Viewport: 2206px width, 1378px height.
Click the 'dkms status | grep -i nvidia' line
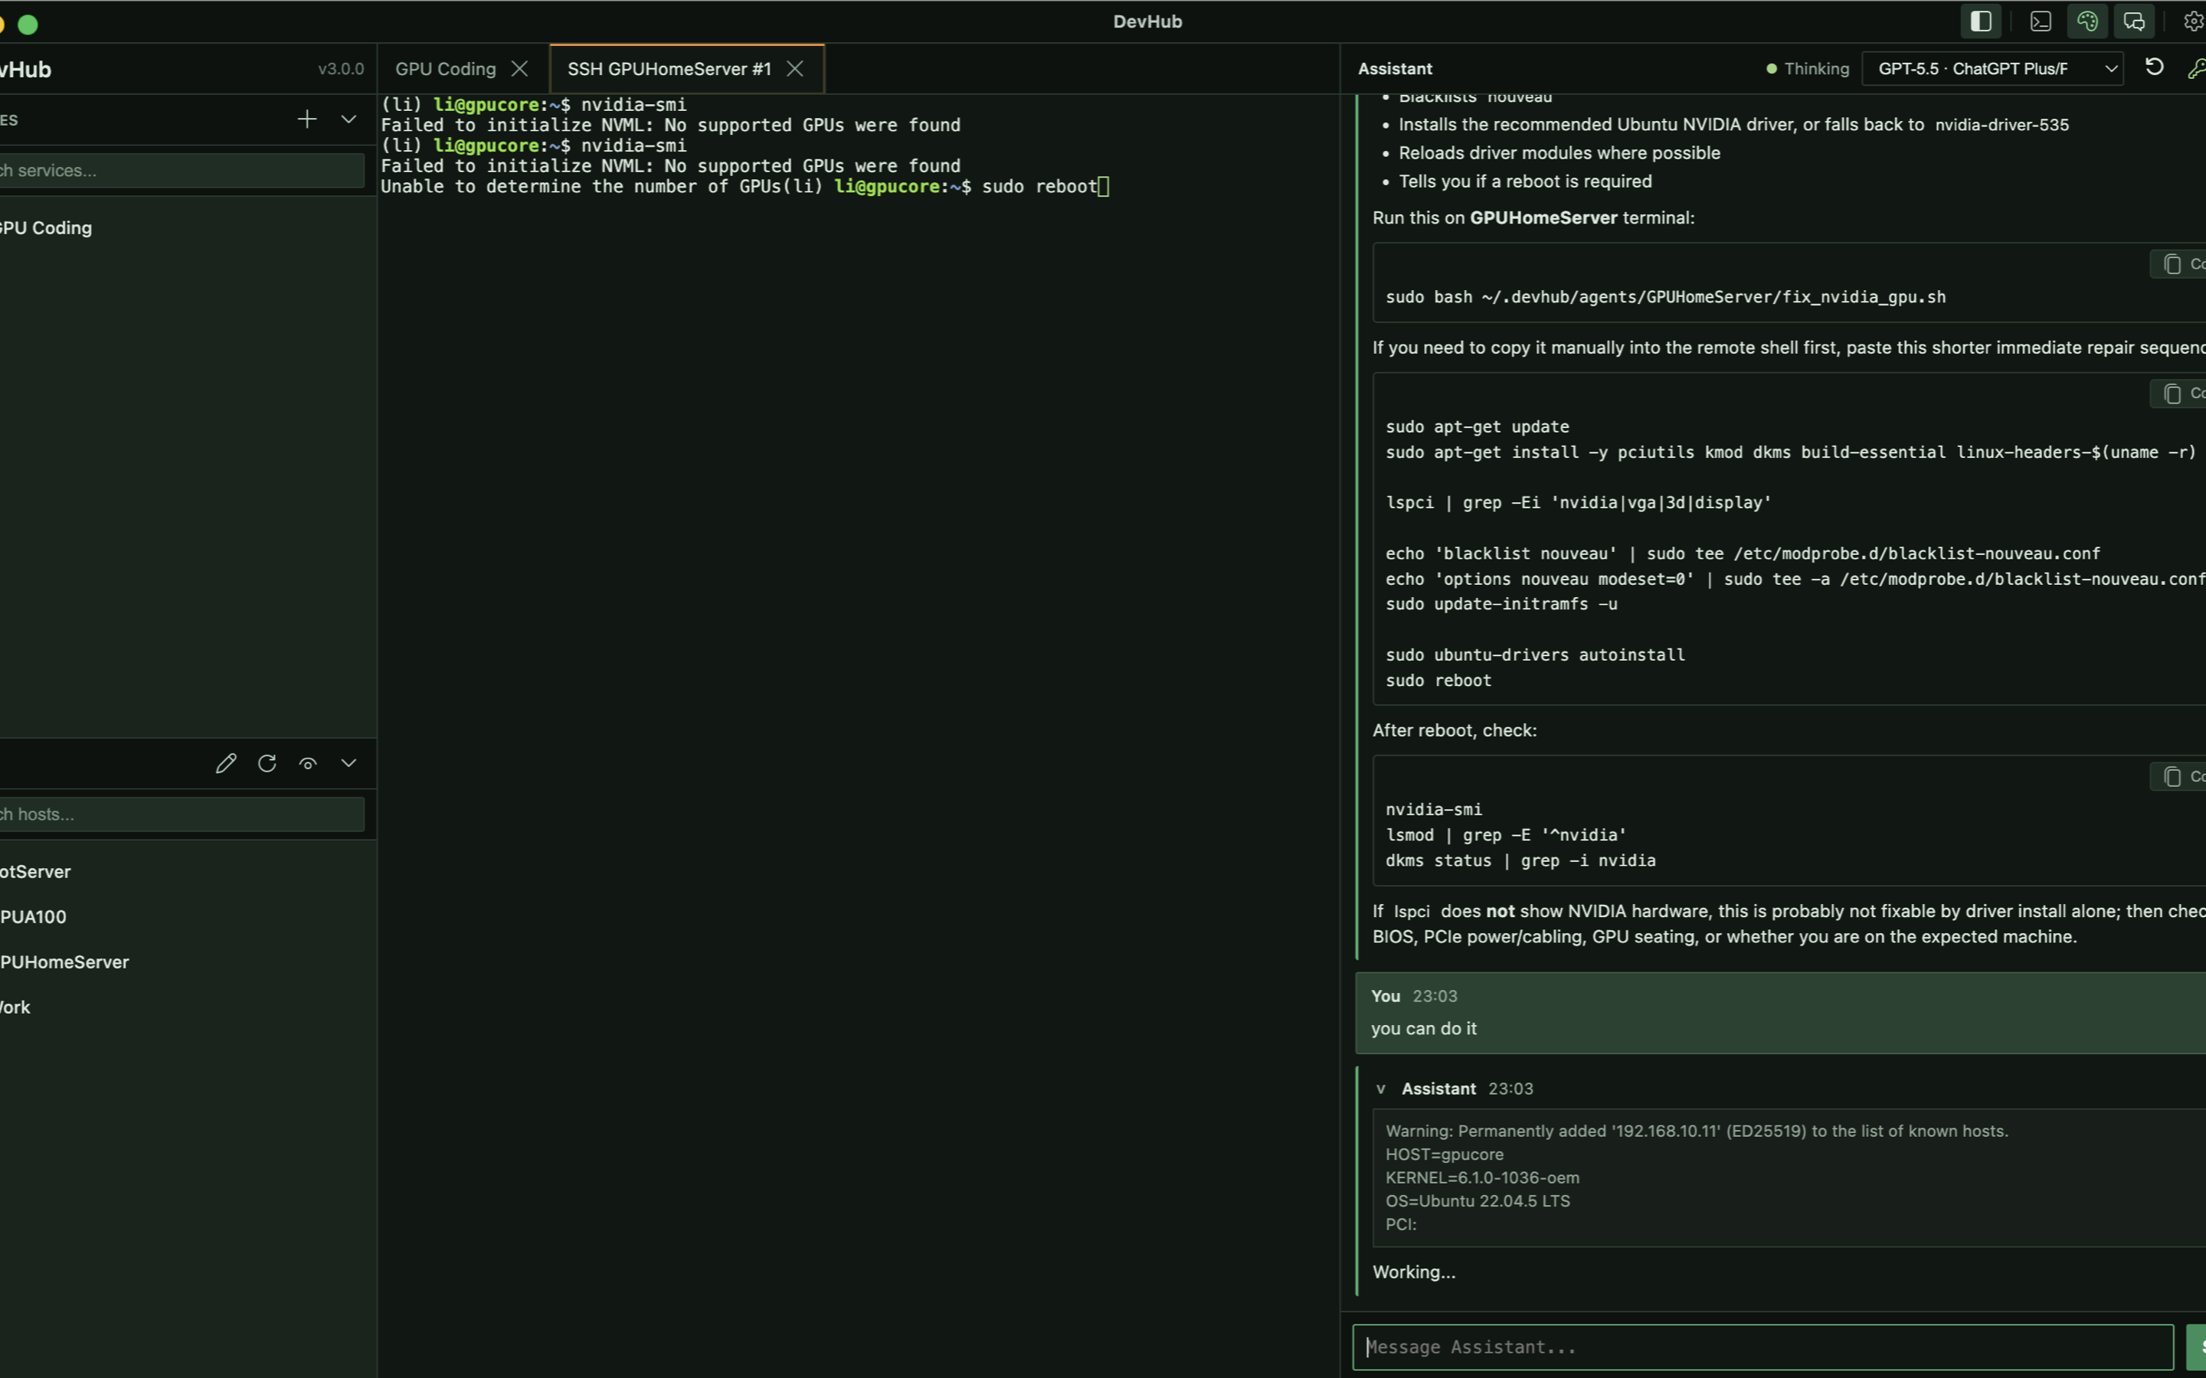click(x=1520, y=860)
